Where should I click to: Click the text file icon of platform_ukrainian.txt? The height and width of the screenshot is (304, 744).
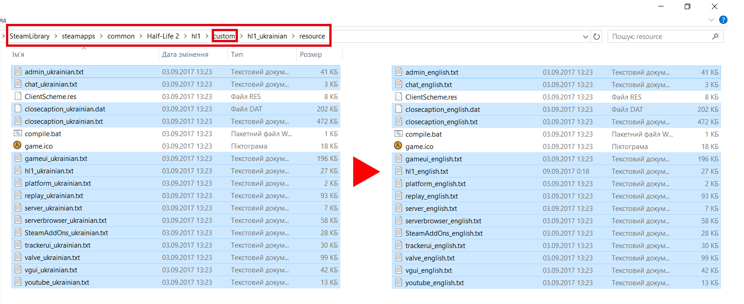tap(18, 183)
